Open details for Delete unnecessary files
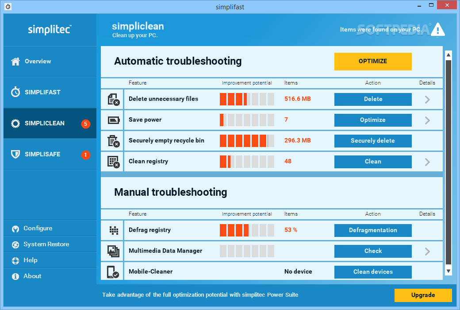 tap(427, 100)
